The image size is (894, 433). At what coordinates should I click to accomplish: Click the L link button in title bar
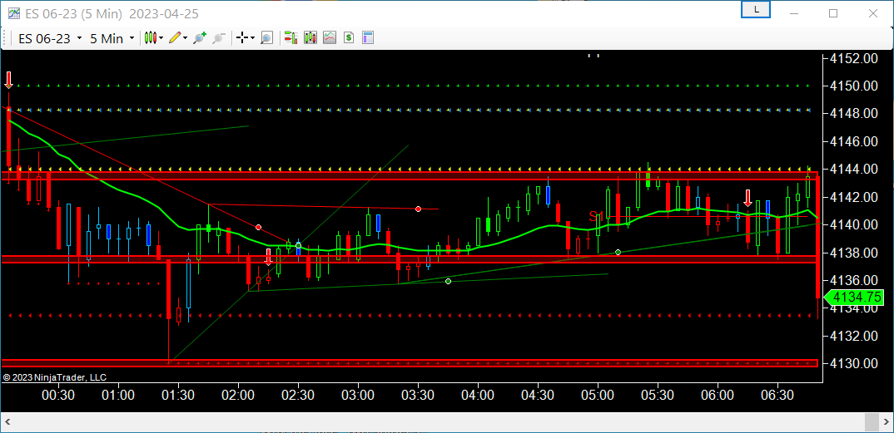pyautogui.click(x=756, y=10)
